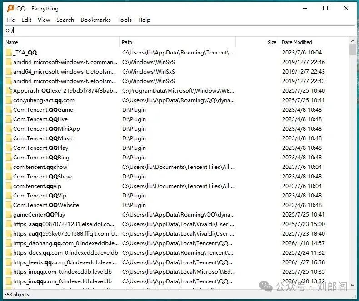Click the search box containing QQ
Viewport: 359px width, 301px height.
click(x=180, y=30)
